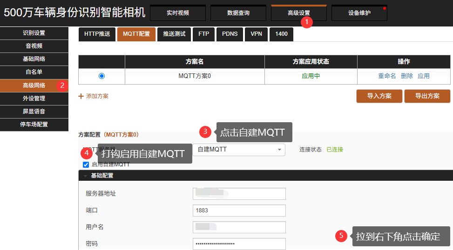Select 高级网络 in the sidebar
Image resolution: width=453 pixels, height=250 pixels.
pyautogui.click(x=34, y=86)
